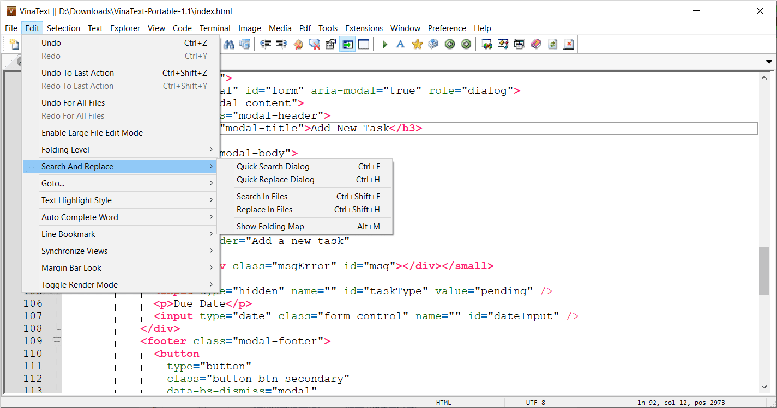Select Show Folding Map
Viewport: 777px width, 408px height.
[305, 226]
